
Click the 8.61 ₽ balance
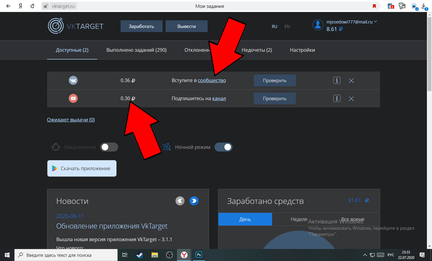(334, 29)
